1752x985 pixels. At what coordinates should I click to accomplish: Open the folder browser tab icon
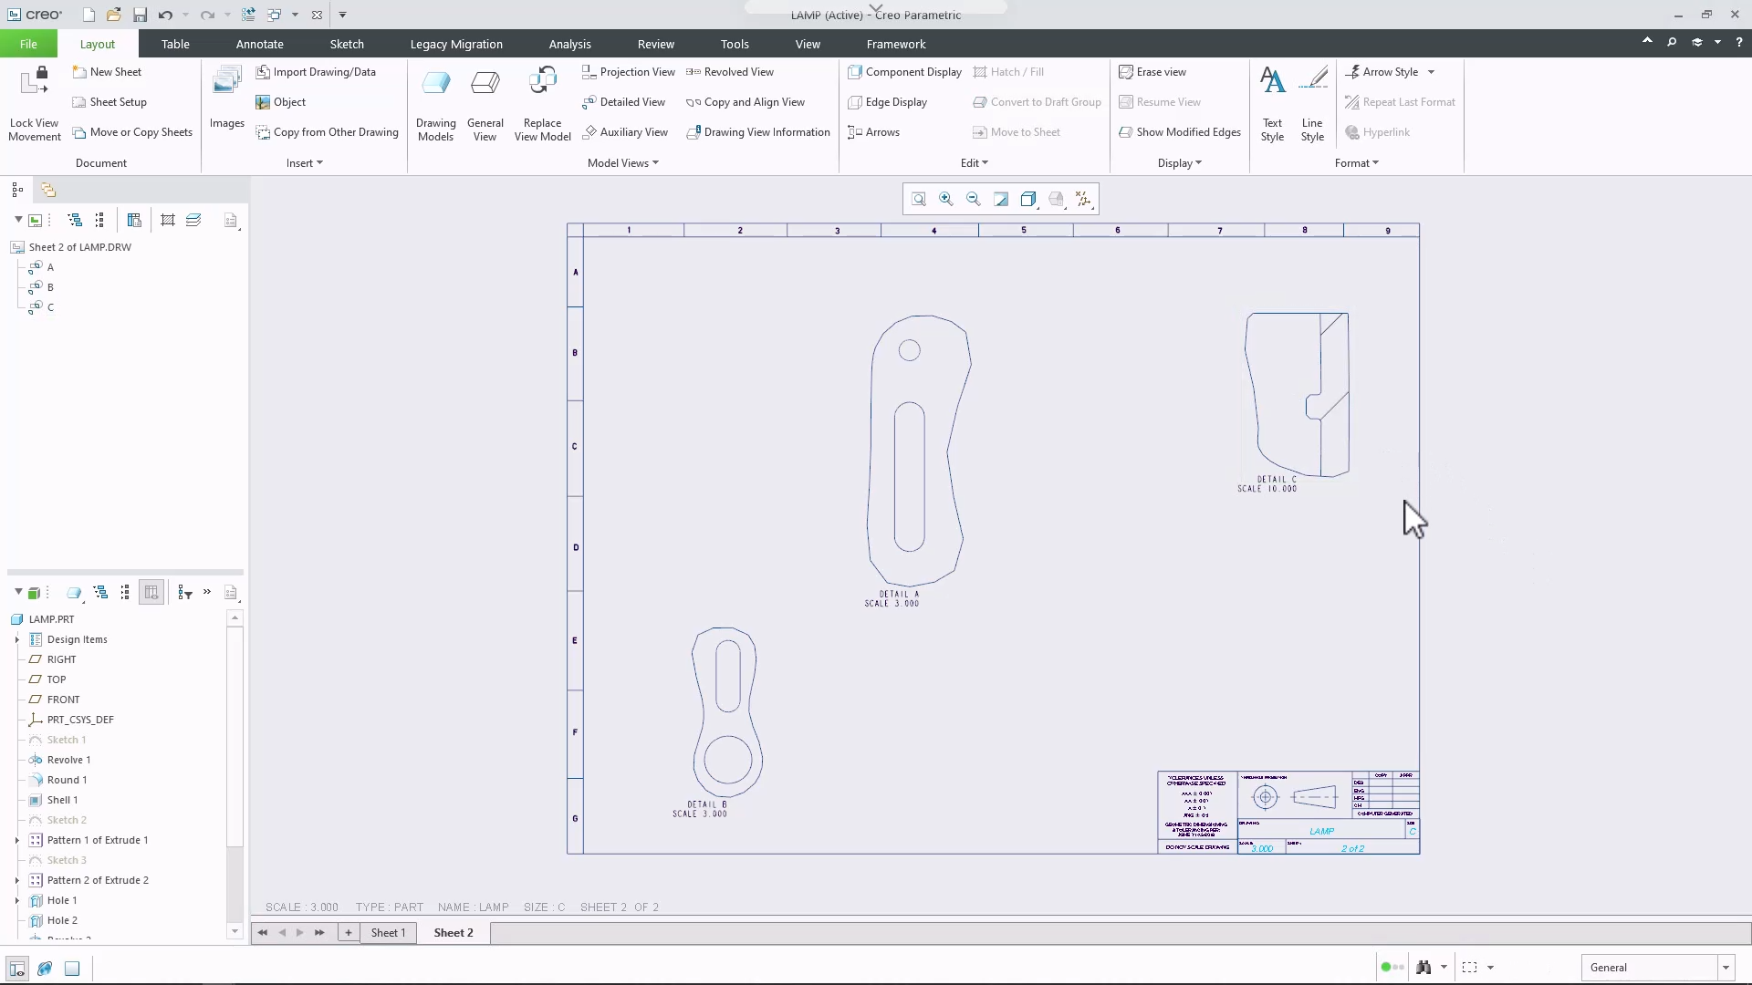[x=48, y=190]
